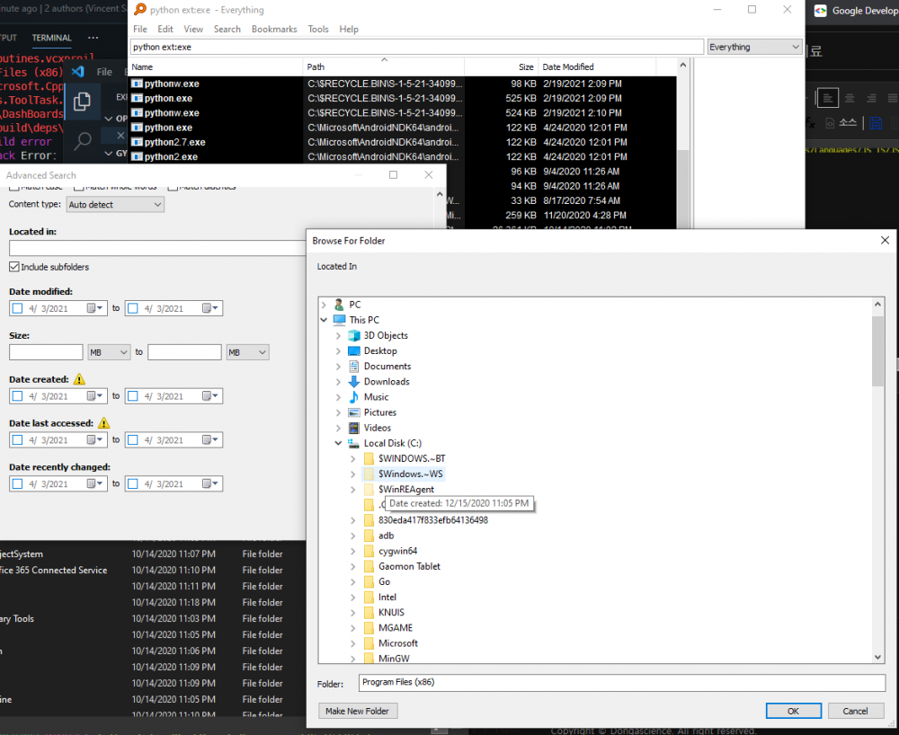Sort results by the Date Modified column header
This screenshot has height=735, width=899.
597,67
